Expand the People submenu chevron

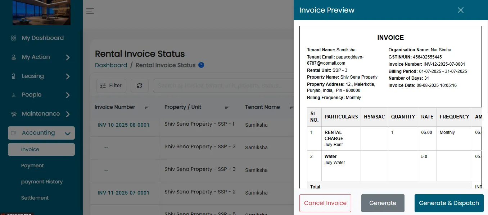[x=68, y=95]
